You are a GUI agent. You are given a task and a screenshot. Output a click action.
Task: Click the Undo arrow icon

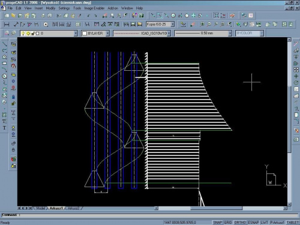click(89, 16)
